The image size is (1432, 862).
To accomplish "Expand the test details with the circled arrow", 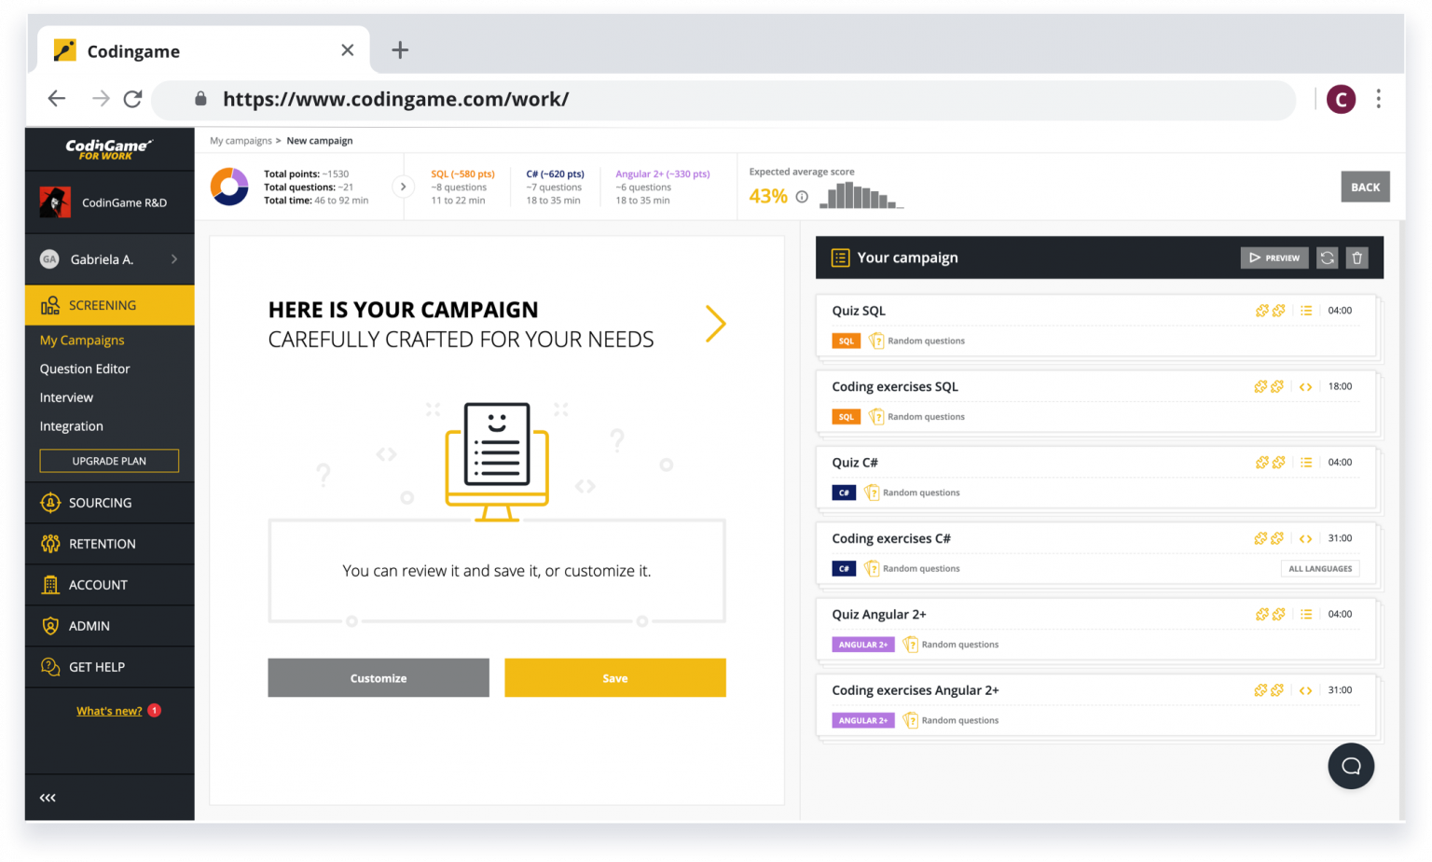I will [x=404, y=187].
